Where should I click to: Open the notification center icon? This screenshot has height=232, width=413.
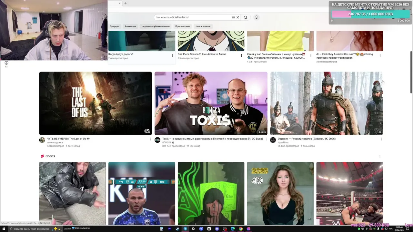pyautogui.click(x=408, y=229)
